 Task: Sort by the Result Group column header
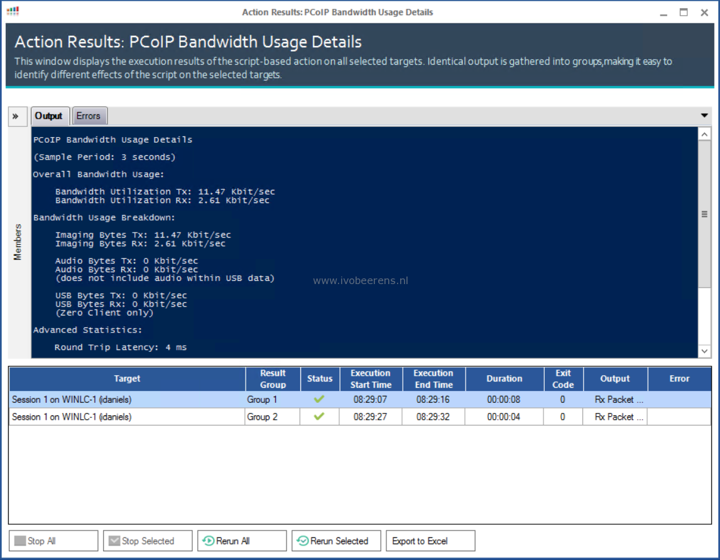273,378
